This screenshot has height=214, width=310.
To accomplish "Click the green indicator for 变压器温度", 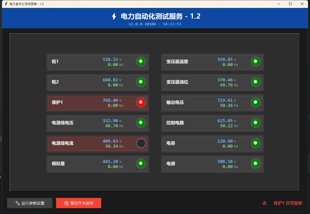I will [256, 62].
